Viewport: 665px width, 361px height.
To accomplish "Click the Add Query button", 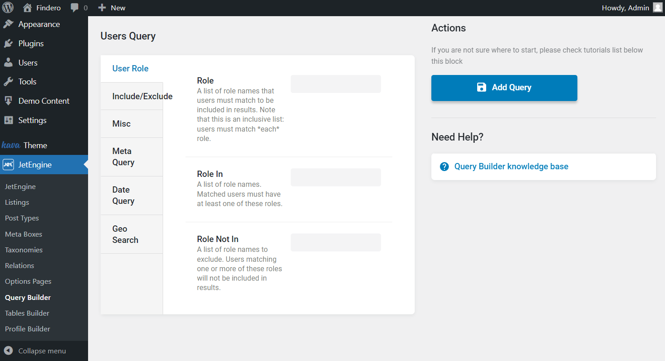I will point(504,88).
